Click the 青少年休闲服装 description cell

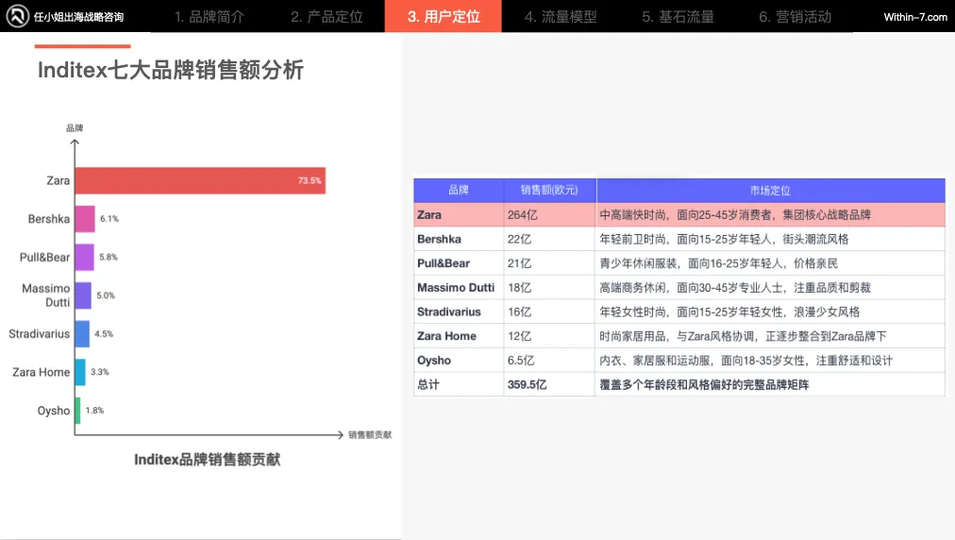pos(770,263)
